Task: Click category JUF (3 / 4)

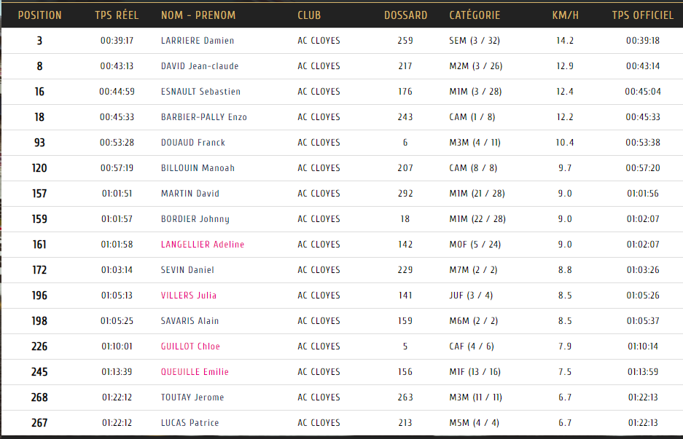Action: [x=471, y=296]
